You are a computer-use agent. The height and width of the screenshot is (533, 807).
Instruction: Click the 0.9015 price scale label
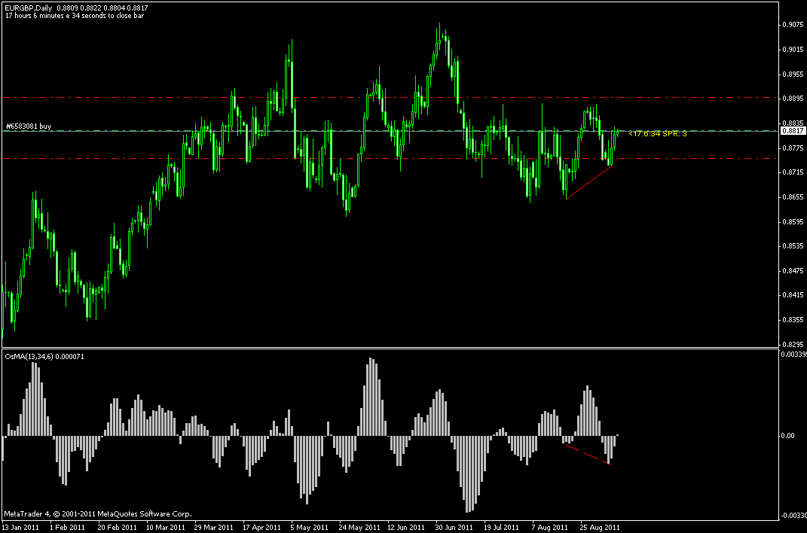(x=793, y=50)
